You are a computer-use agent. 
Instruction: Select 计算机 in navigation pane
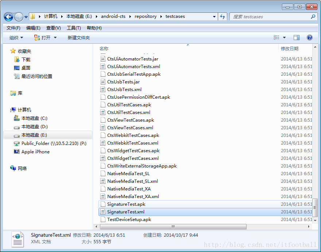[24, 110]
